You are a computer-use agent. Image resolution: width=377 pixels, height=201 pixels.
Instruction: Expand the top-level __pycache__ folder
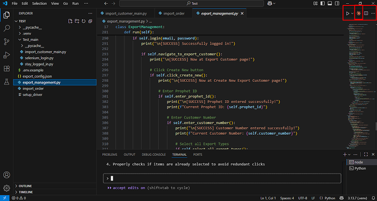click(x=20, y=27)
